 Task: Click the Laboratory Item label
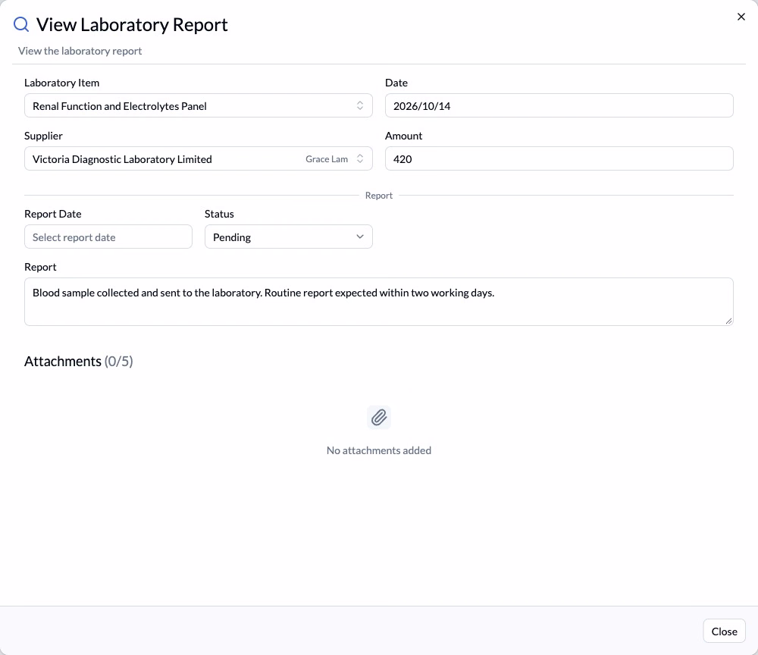62,83
